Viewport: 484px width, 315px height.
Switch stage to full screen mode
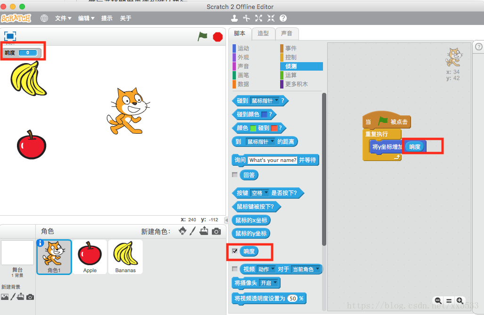(x=10, y=36)
